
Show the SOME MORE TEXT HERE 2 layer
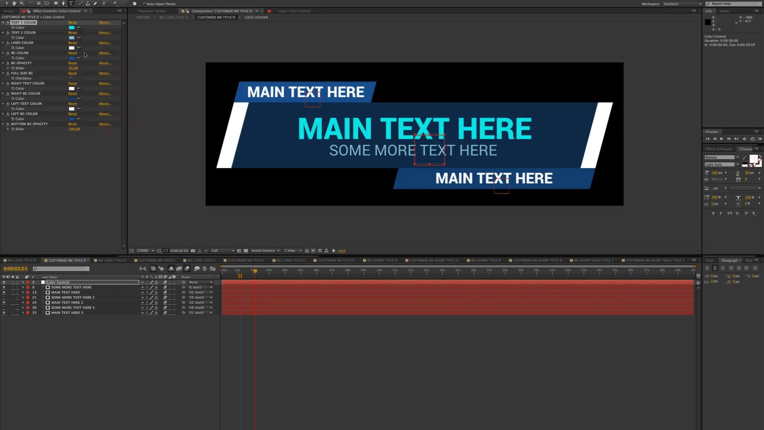pyautogui.click(x=4, y=297)
